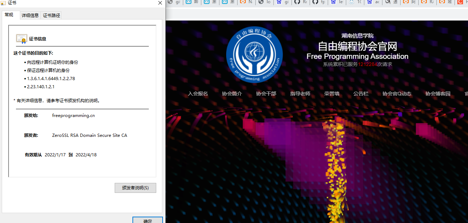Viewport: 468px width, 223px height.
Task: Click the 颁发者说明(S) button
Action: pyautogui.click(x=135, y=188)
